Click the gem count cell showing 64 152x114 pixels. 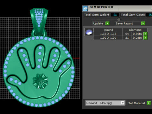[x=127, y=34]
